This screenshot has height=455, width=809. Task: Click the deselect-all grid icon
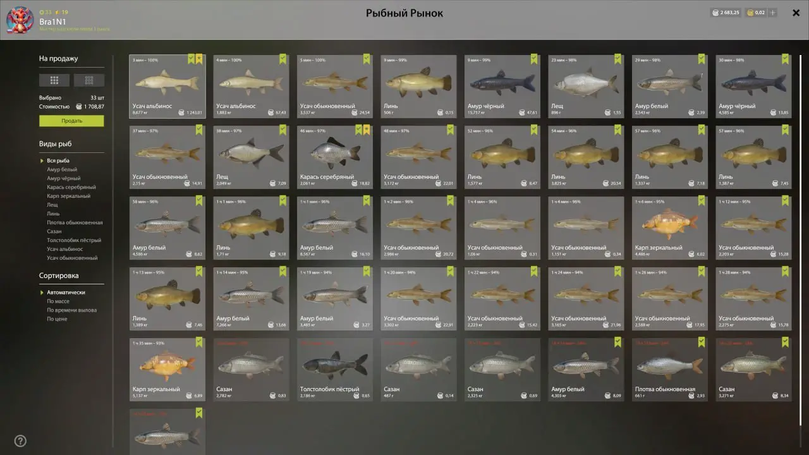[89, 80]
